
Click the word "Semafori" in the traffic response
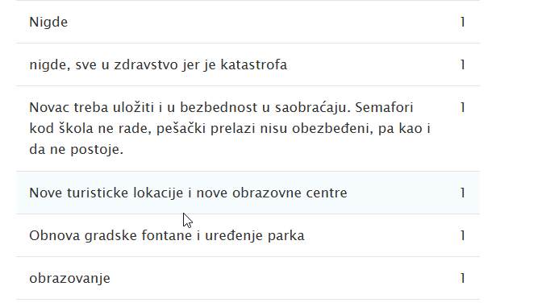point(384,107)
